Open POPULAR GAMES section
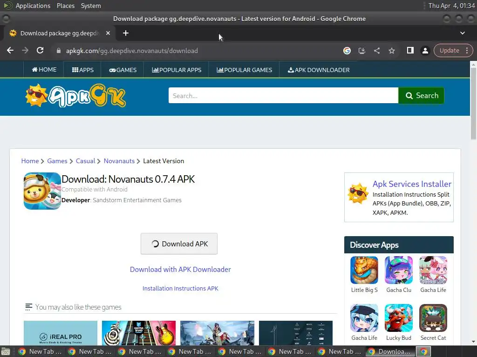Viewport: 477px width, 357px height. click(x=244, y=70)
